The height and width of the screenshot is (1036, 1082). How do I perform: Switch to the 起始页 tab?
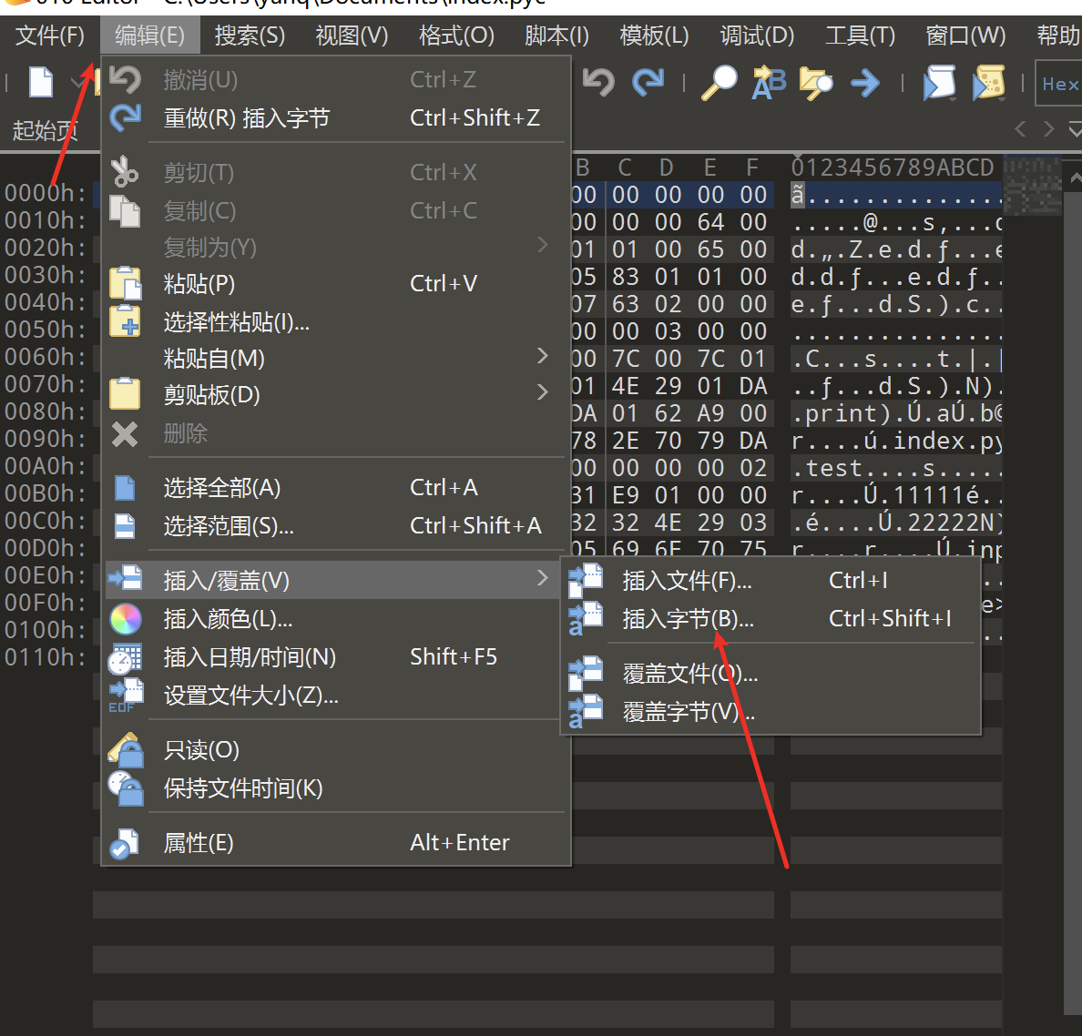pyautogui.click(x=45, y=129)
